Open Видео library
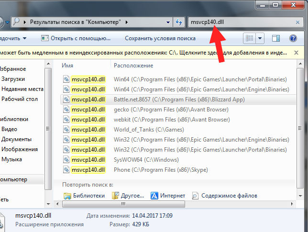 pos(9,129)
